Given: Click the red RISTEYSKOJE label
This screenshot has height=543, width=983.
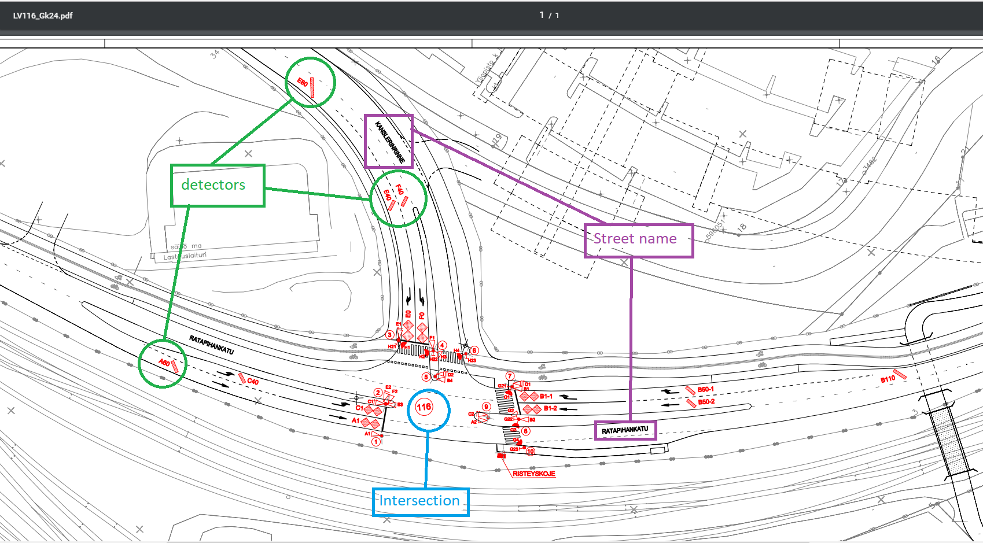Looking at the screenshot, I should pyautogui.click(x=533, y=474).
